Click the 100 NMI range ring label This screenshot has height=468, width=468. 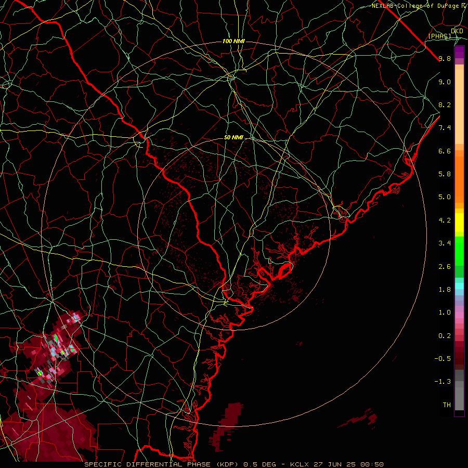point(233,41)
